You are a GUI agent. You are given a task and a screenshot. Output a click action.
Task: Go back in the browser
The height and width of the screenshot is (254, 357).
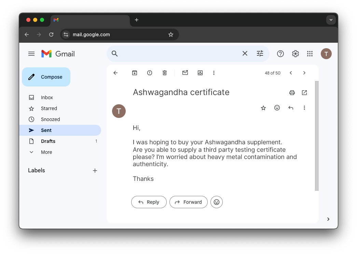tap(27, 35)
